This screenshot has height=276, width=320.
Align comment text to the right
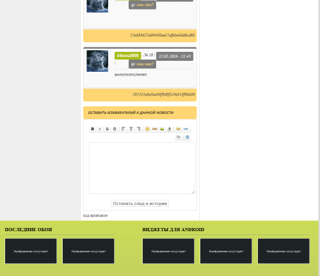tap(138, 129)
